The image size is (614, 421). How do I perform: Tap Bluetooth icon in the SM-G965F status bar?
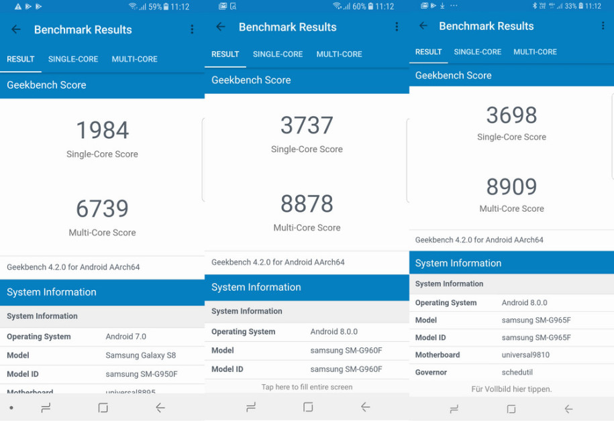[x=534, y=6]
